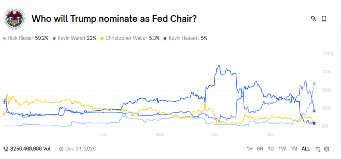Click the market title heading
The width and height of the screenshot is (341, 159).
click(x=114, y=19)
